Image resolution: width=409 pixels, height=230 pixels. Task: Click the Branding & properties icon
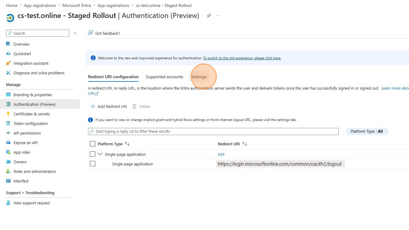8,95
